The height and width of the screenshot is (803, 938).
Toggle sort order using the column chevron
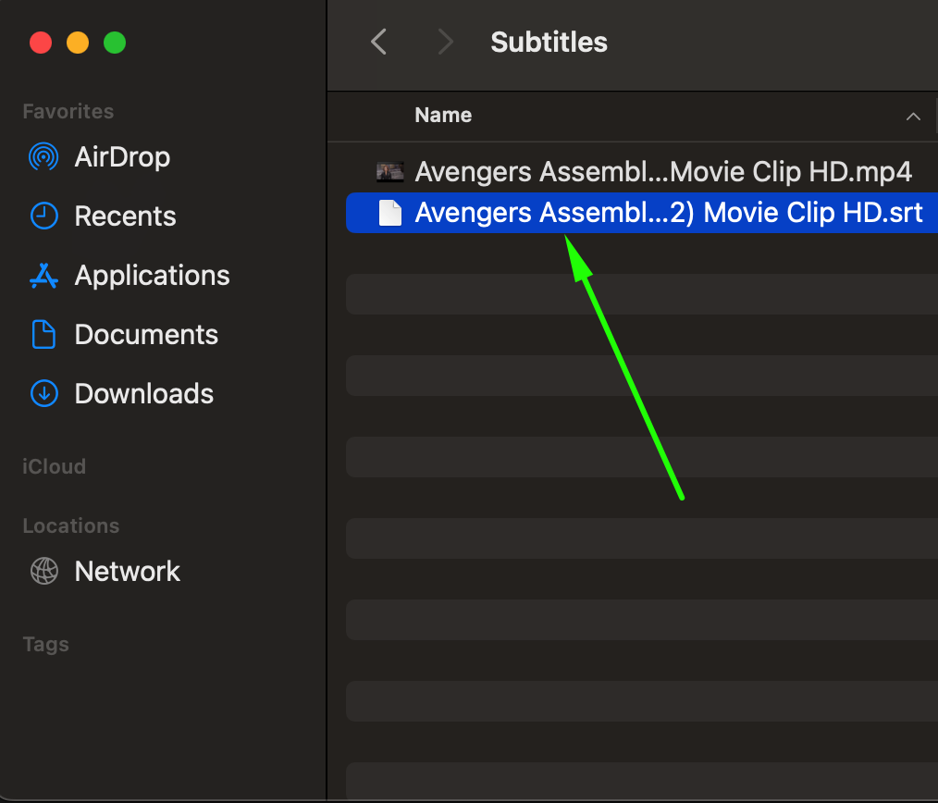[x=913, y=117]
